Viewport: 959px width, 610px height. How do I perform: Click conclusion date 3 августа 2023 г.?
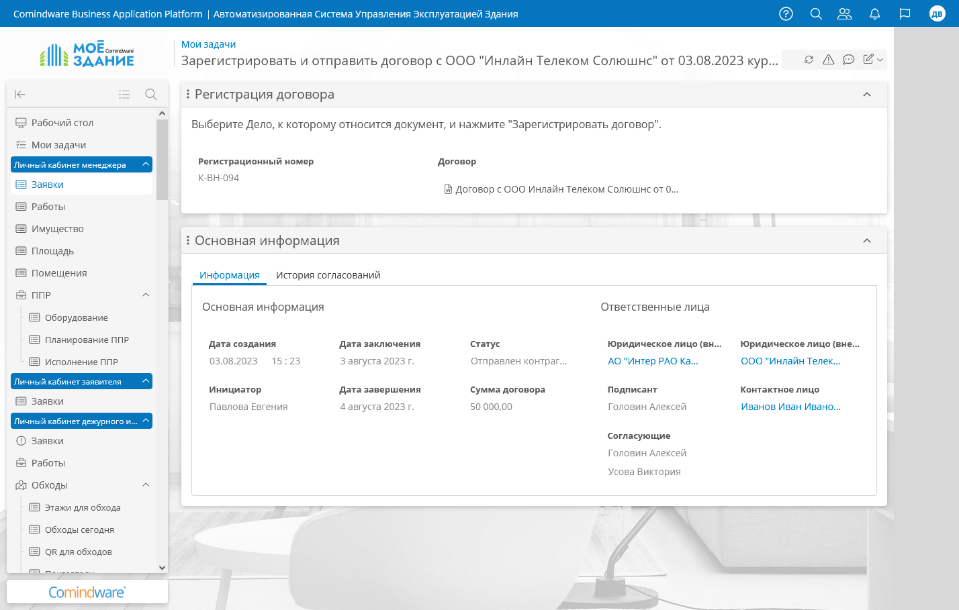[377, 361]
